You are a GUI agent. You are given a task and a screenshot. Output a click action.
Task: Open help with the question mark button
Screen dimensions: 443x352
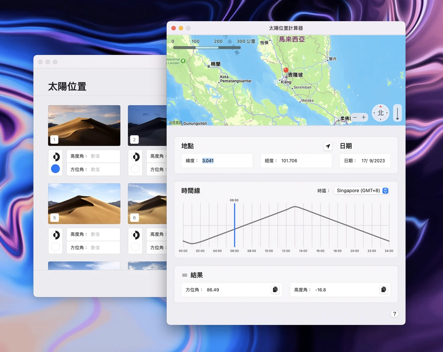[394, 314]
